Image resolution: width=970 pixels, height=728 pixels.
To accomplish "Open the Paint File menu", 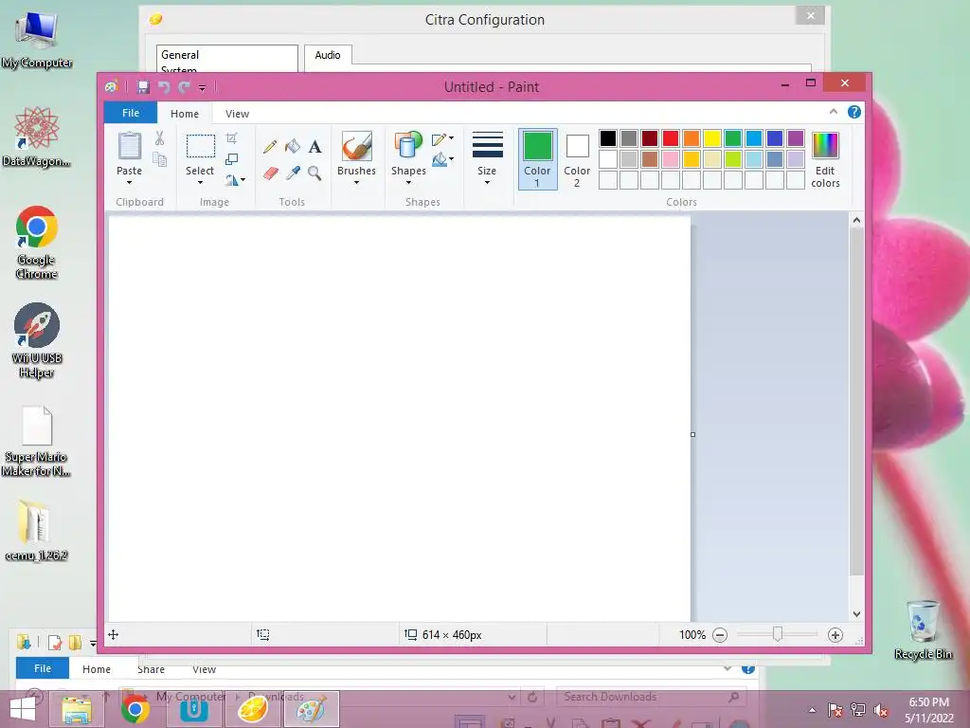I will 131,114.
